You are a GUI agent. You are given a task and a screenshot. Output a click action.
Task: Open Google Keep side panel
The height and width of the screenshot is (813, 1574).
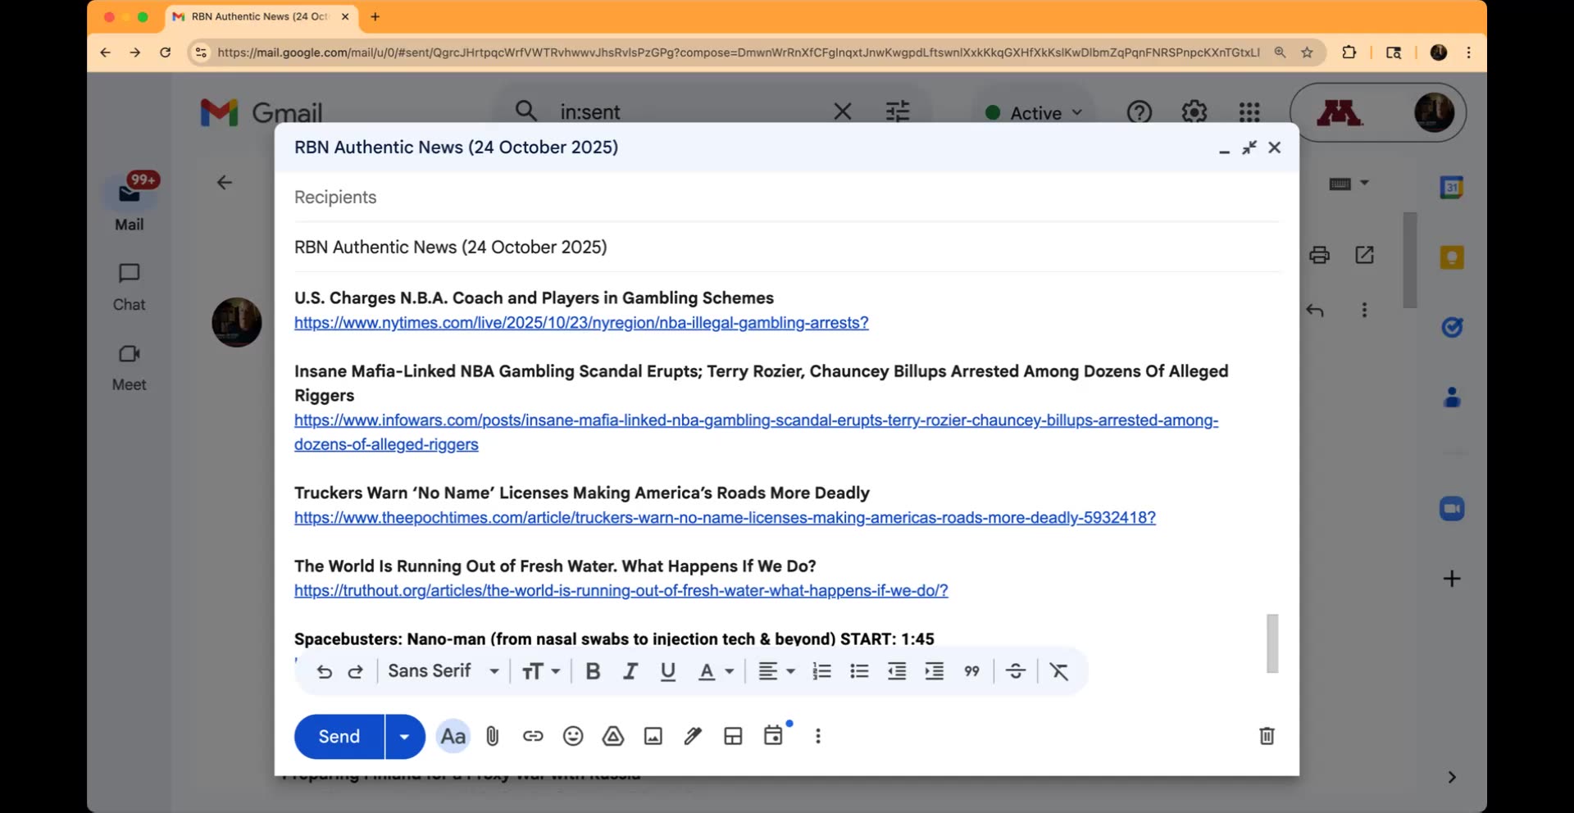(1452, 258)
